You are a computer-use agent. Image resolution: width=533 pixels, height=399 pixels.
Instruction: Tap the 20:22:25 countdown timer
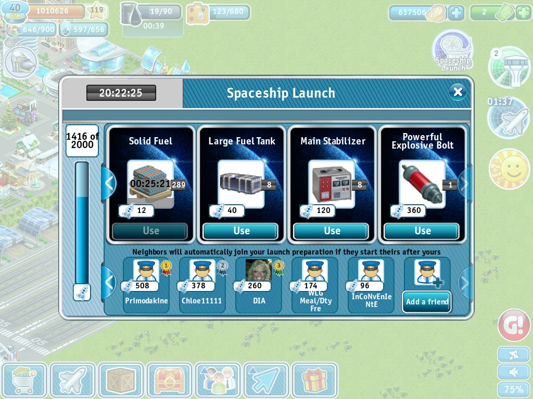point(121,92)
